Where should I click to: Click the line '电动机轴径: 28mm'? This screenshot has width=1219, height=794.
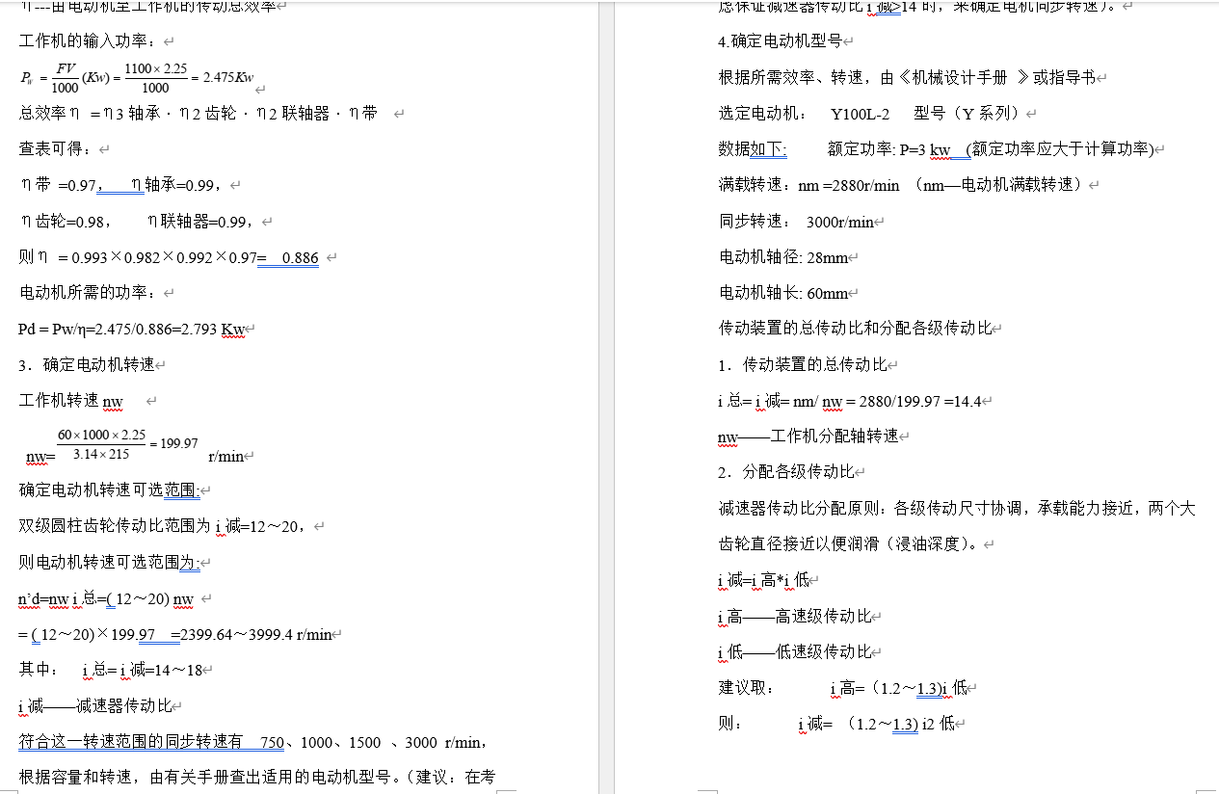click(x=783, y=257)
